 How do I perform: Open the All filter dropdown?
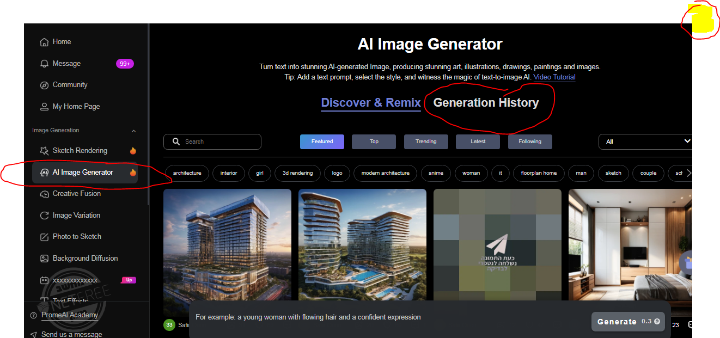(x=645, y=142)
